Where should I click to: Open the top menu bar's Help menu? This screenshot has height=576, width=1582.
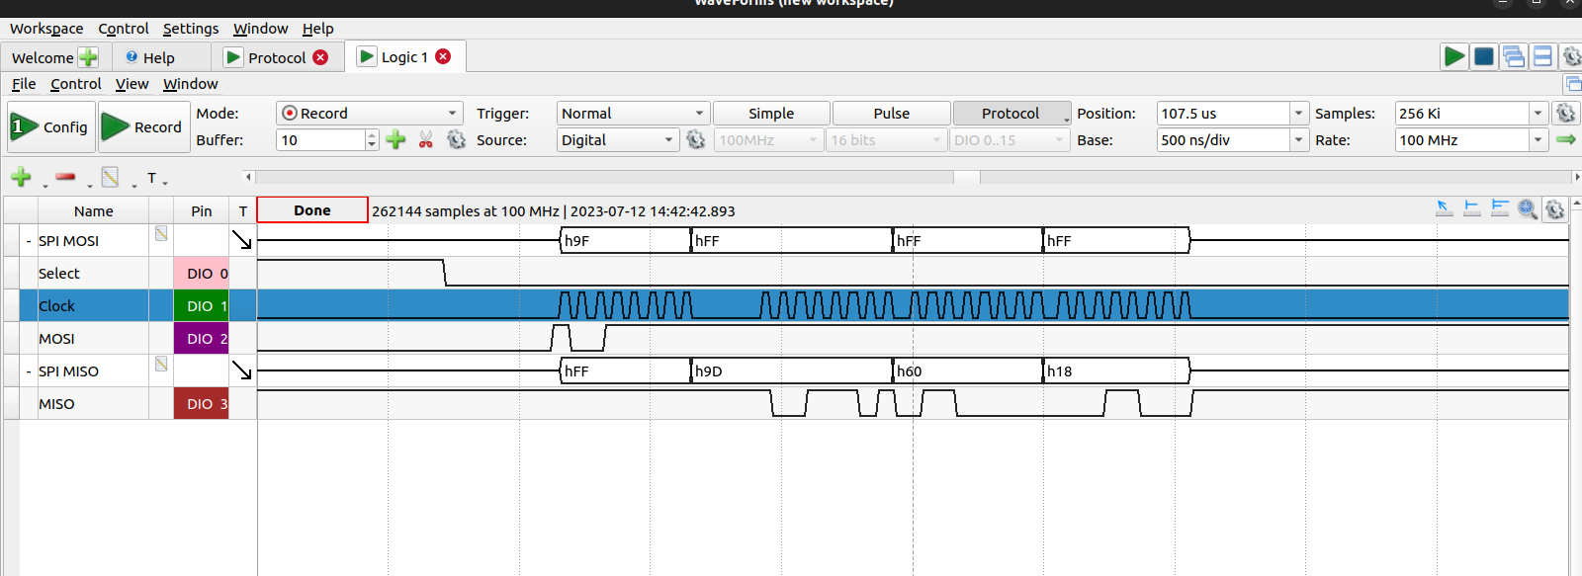coord(317,29)
